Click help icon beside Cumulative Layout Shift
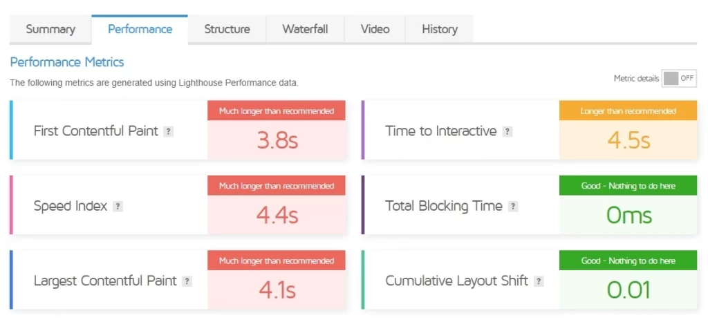Screen dimensions: 708x322 pyautogui.click(x=538, y=281)
